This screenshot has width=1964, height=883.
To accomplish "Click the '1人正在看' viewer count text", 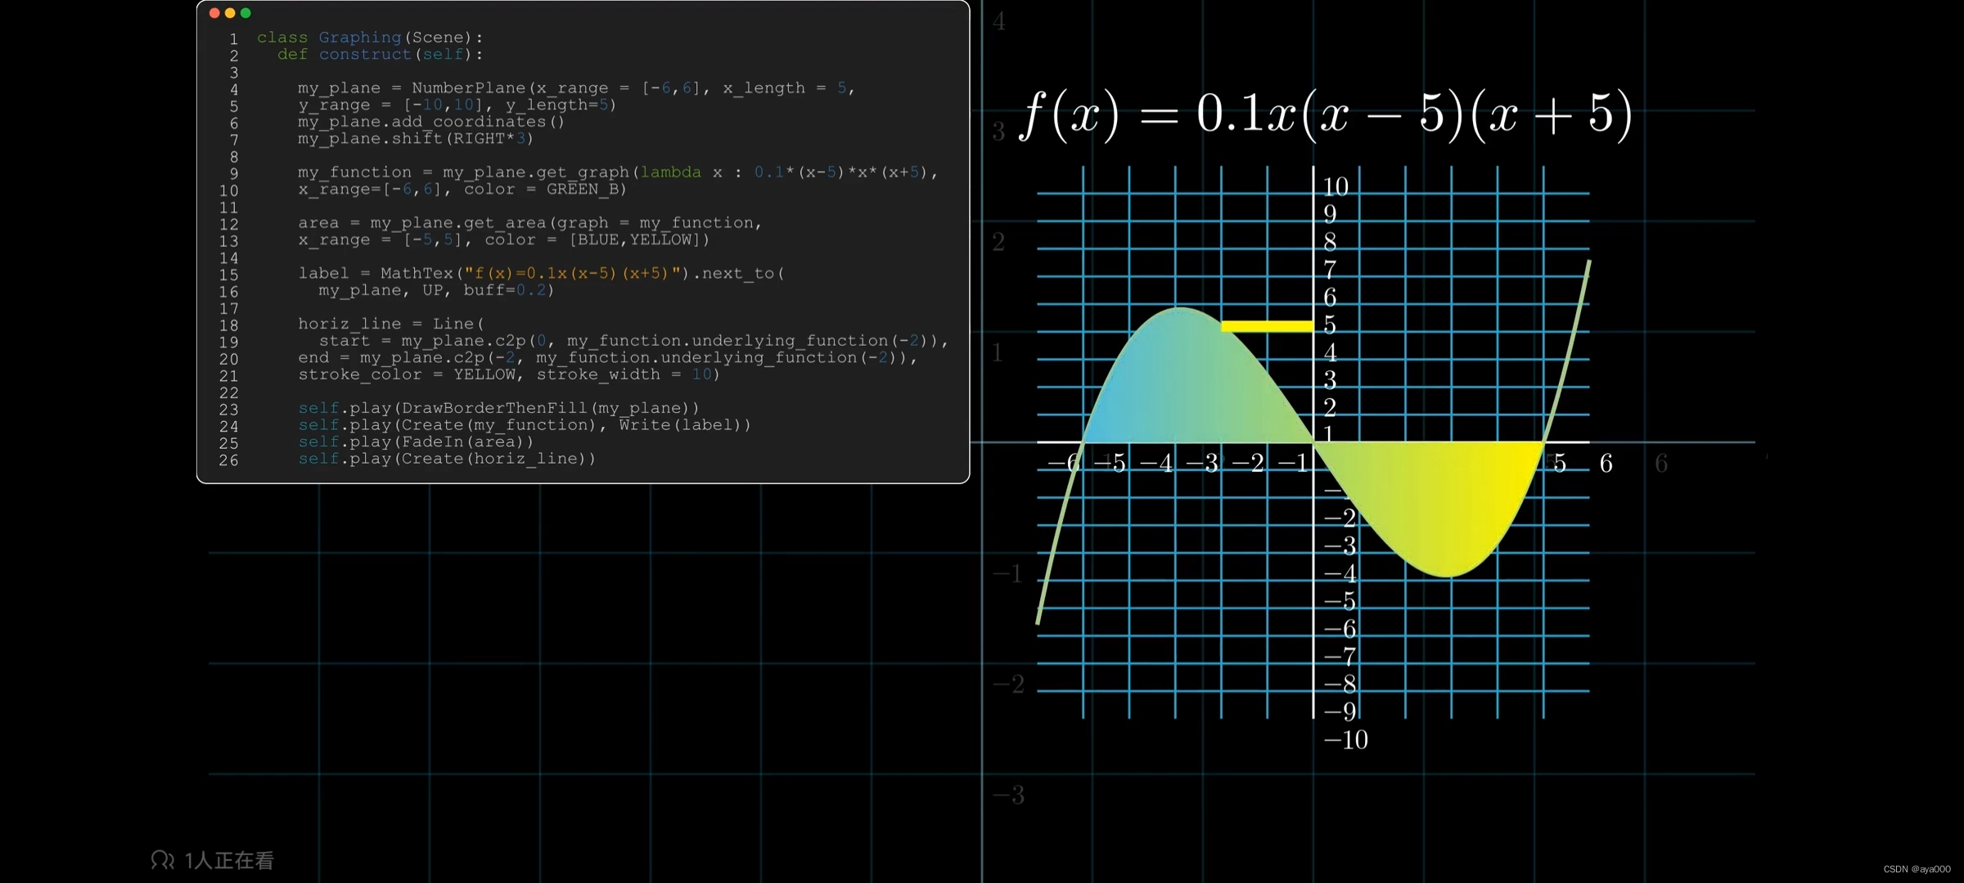I will coord(229,860).
